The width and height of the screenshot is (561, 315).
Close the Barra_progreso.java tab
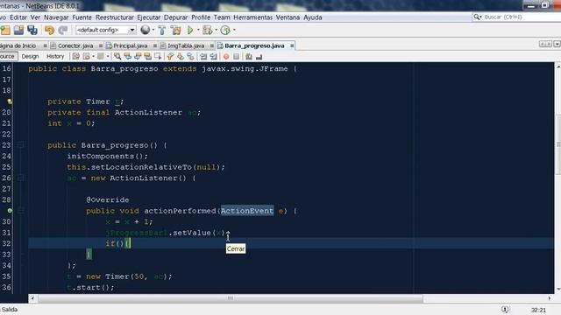tap(292, 45)
